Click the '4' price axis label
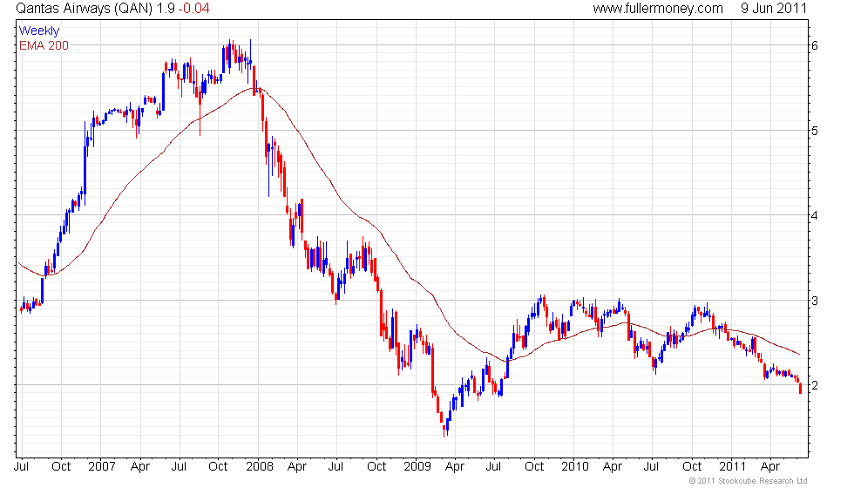The height and width of the screenshot is (488, 854). [x=815, y=216]
